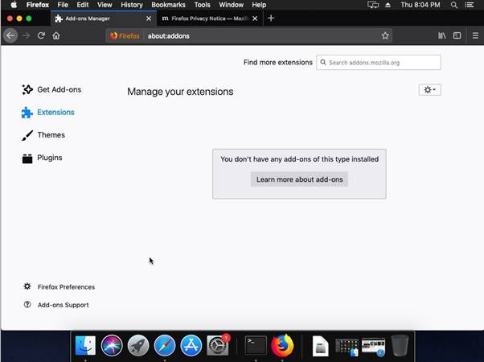
Task: Bookmark this page with the star icon
Action: point(385,36)
